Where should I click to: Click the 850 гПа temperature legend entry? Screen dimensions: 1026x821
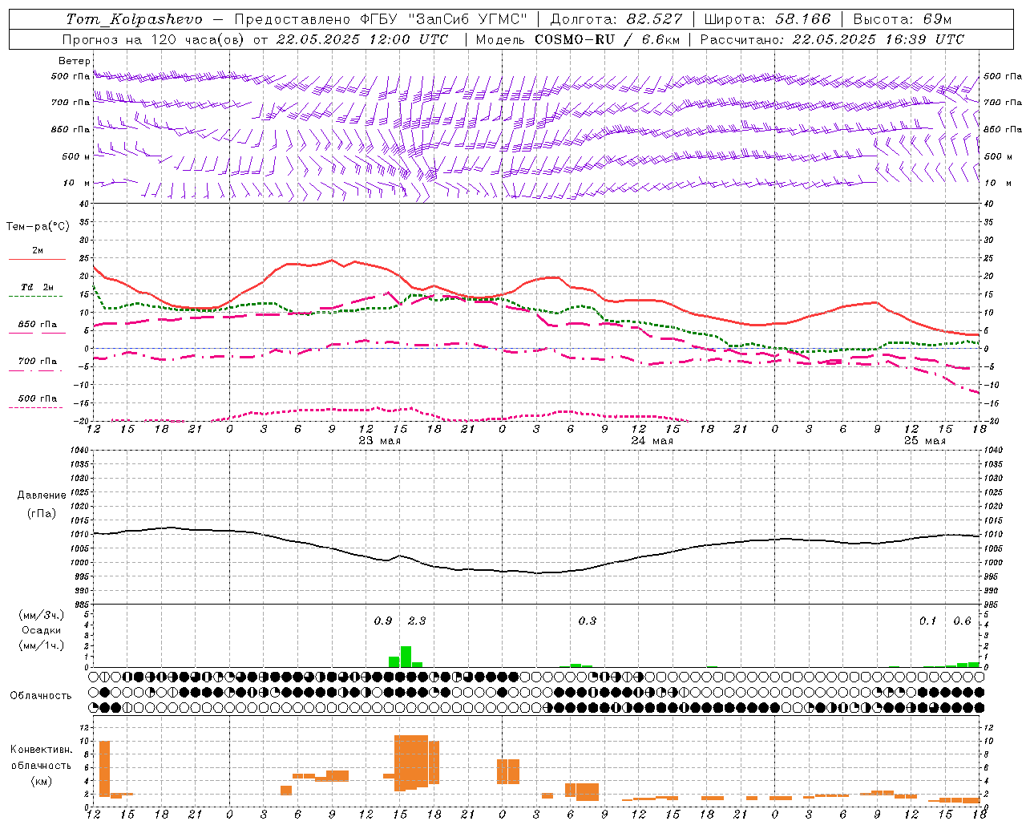click(x=38, y=325)
